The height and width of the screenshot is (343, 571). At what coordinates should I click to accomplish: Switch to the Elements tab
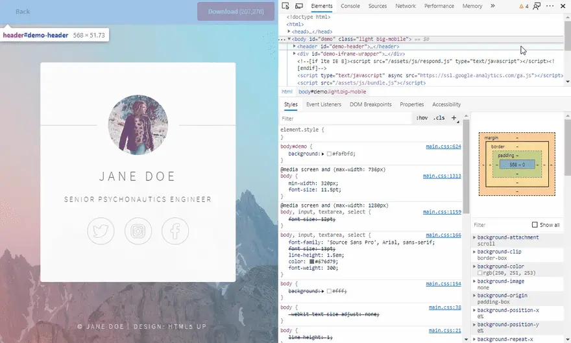coord(322,6)
